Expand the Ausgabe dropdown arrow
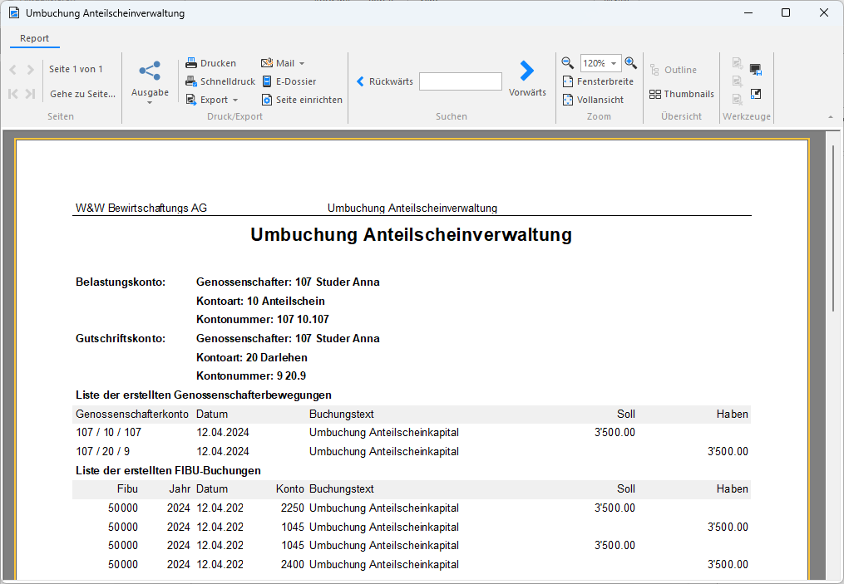Image resolution: width=844 pixels, height=584 pixels. 150,103
